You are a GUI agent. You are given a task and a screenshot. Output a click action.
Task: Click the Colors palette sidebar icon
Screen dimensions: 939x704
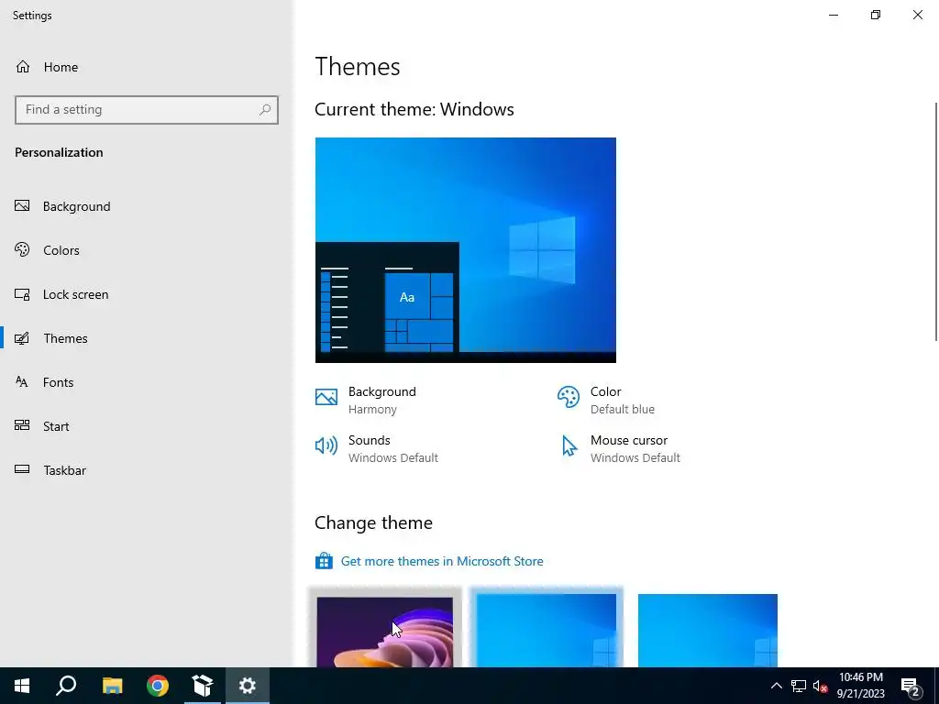point(22,249)
